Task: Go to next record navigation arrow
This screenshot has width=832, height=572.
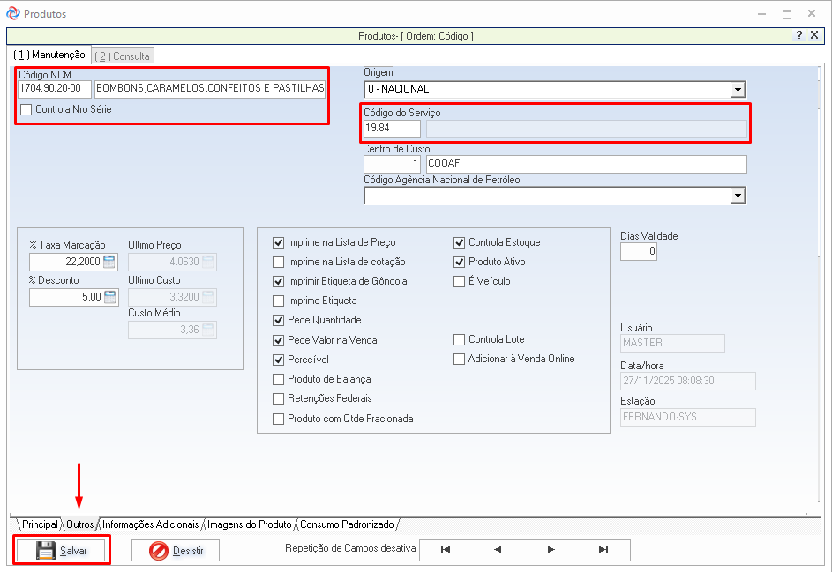Action: point(551,550)
